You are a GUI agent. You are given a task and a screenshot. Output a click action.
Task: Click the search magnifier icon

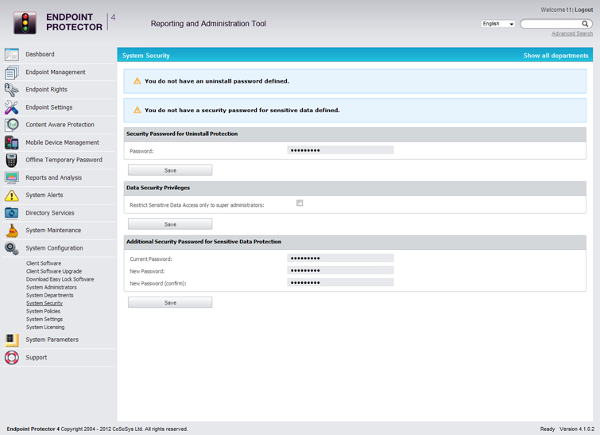[x=585, y=24]
